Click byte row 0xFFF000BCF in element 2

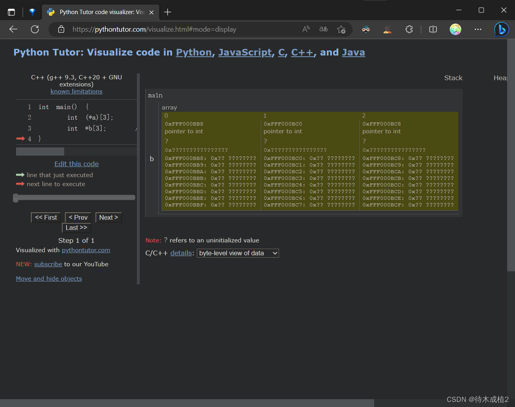pyautogui.click(x=408, y=205)
